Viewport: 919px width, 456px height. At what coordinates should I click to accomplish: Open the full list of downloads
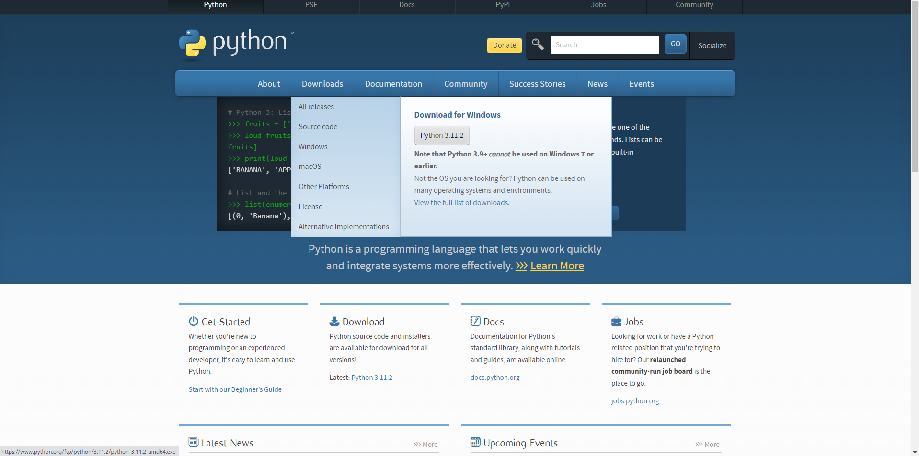[461, 202]
